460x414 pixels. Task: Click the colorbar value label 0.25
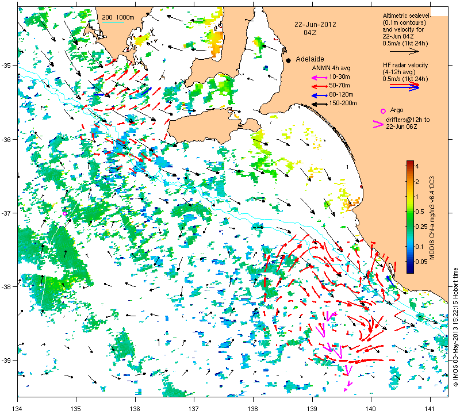tap(421, 227)
